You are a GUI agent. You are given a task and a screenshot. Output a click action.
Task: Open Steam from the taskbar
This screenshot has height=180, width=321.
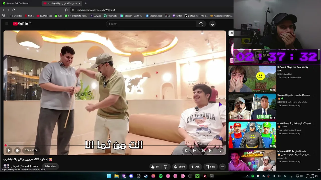[x=146, y=176]
